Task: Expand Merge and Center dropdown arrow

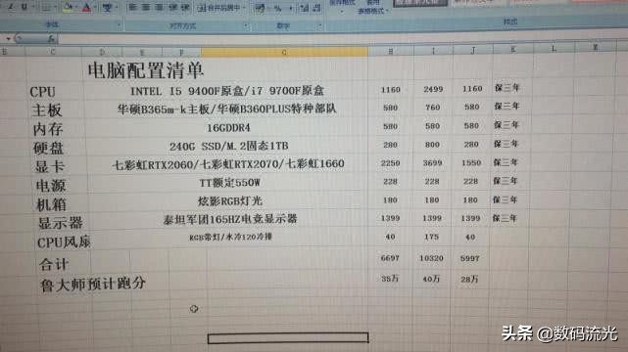Action: [244, 8]
